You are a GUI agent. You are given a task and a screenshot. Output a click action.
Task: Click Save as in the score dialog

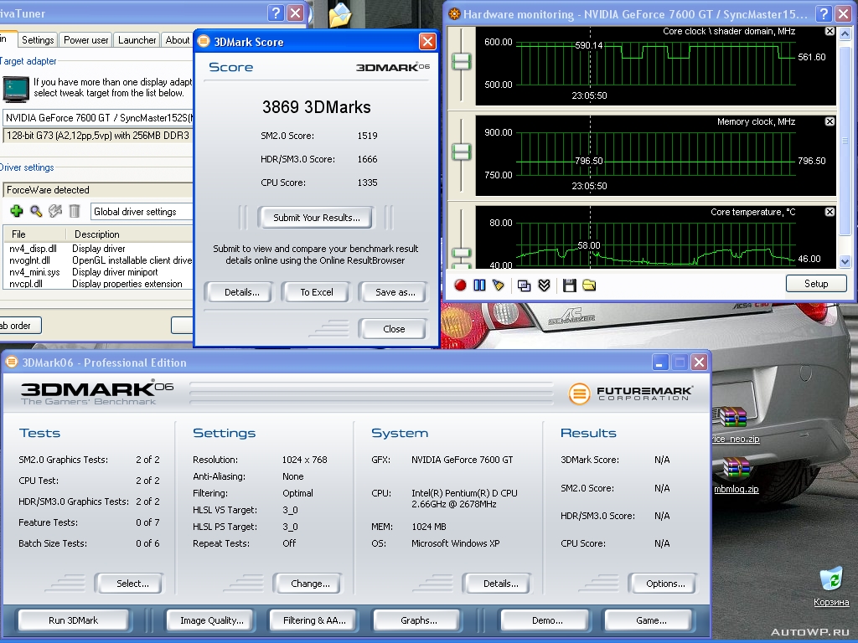395,292
